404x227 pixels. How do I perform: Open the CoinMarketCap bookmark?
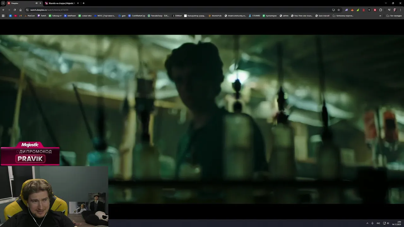[x=137, y=15]
